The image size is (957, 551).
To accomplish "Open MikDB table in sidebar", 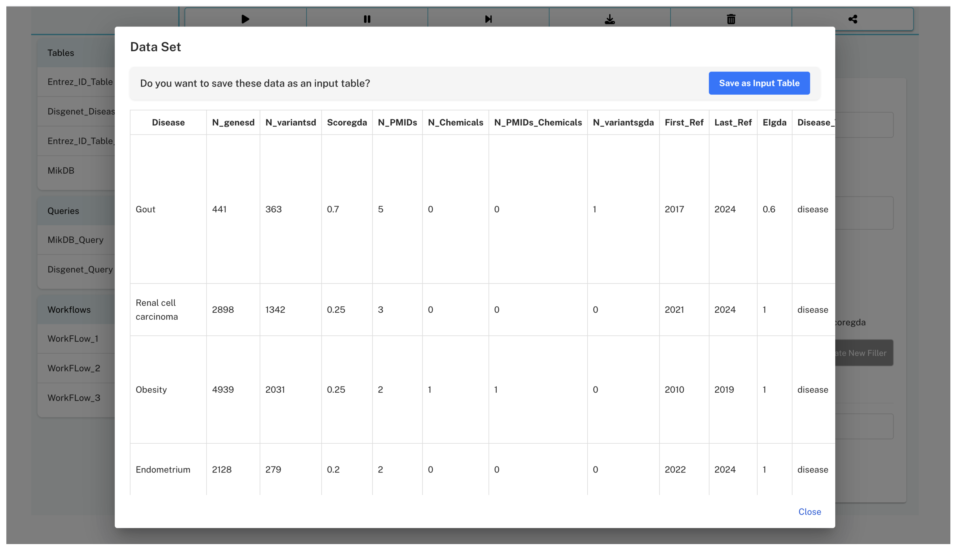I will point(61,170).
